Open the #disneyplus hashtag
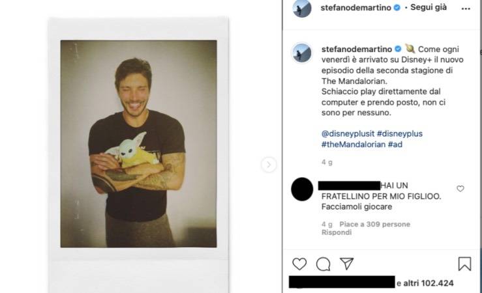 click(400, 133)
